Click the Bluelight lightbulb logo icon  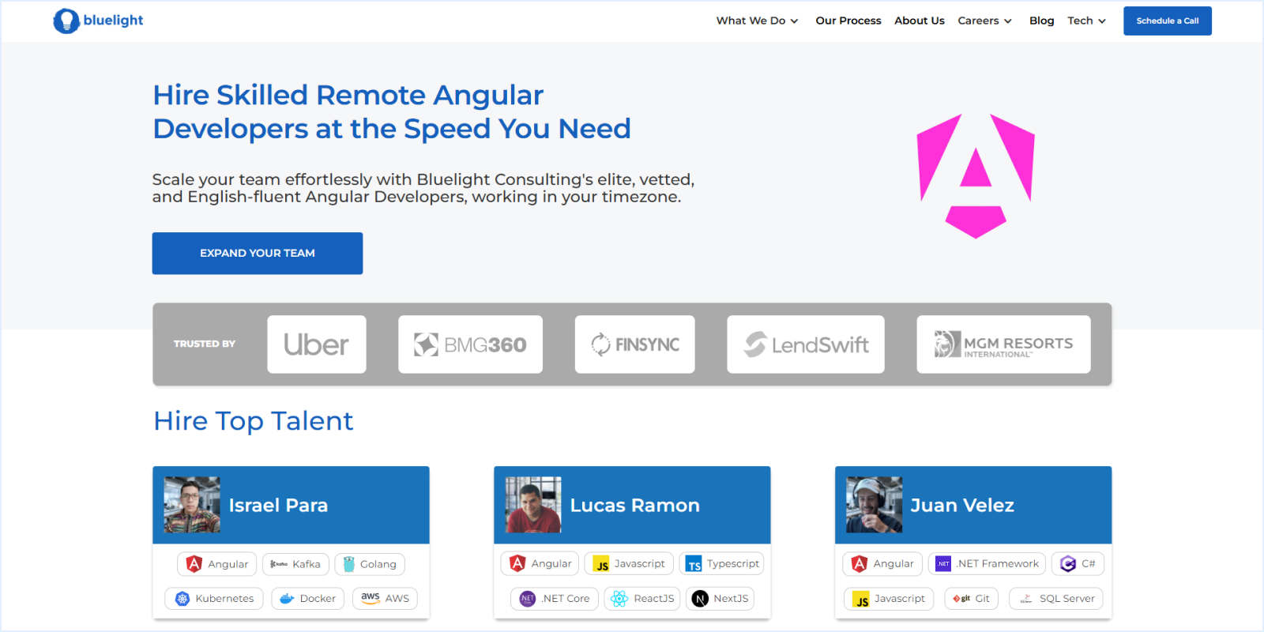point(66,21)
